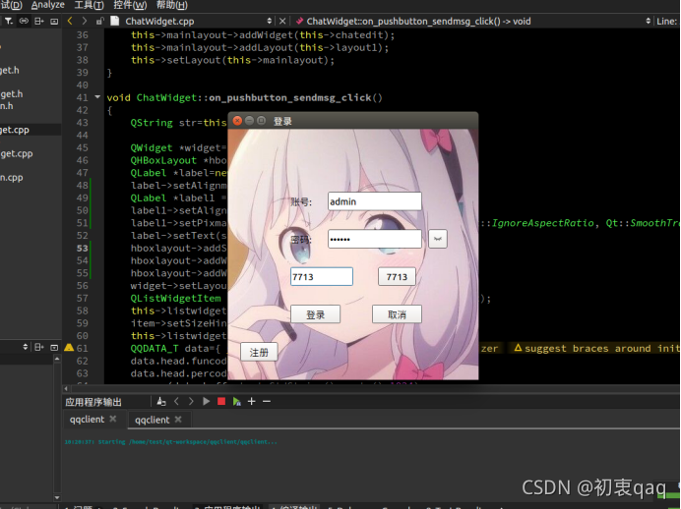Toggle the synchronize-with-editor link icon
The width and height of the screenshot is (681, 509).
[x=24, y=21]
